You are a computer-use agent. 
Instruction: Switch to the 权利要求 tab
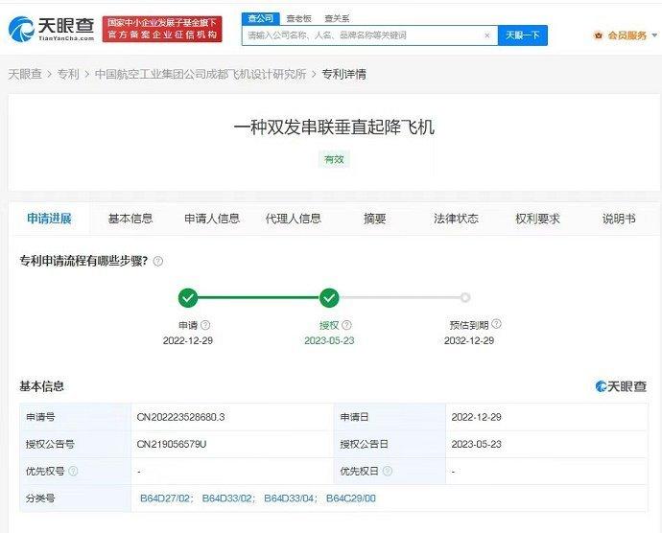pyautogui.click(x=537, y=219)
